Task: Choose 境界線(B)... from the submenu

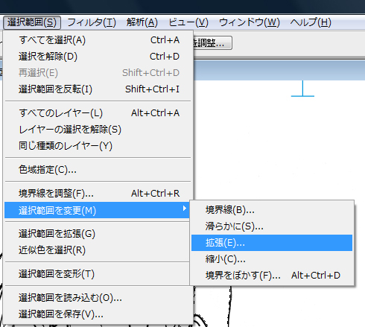Action: coord(272,210)
